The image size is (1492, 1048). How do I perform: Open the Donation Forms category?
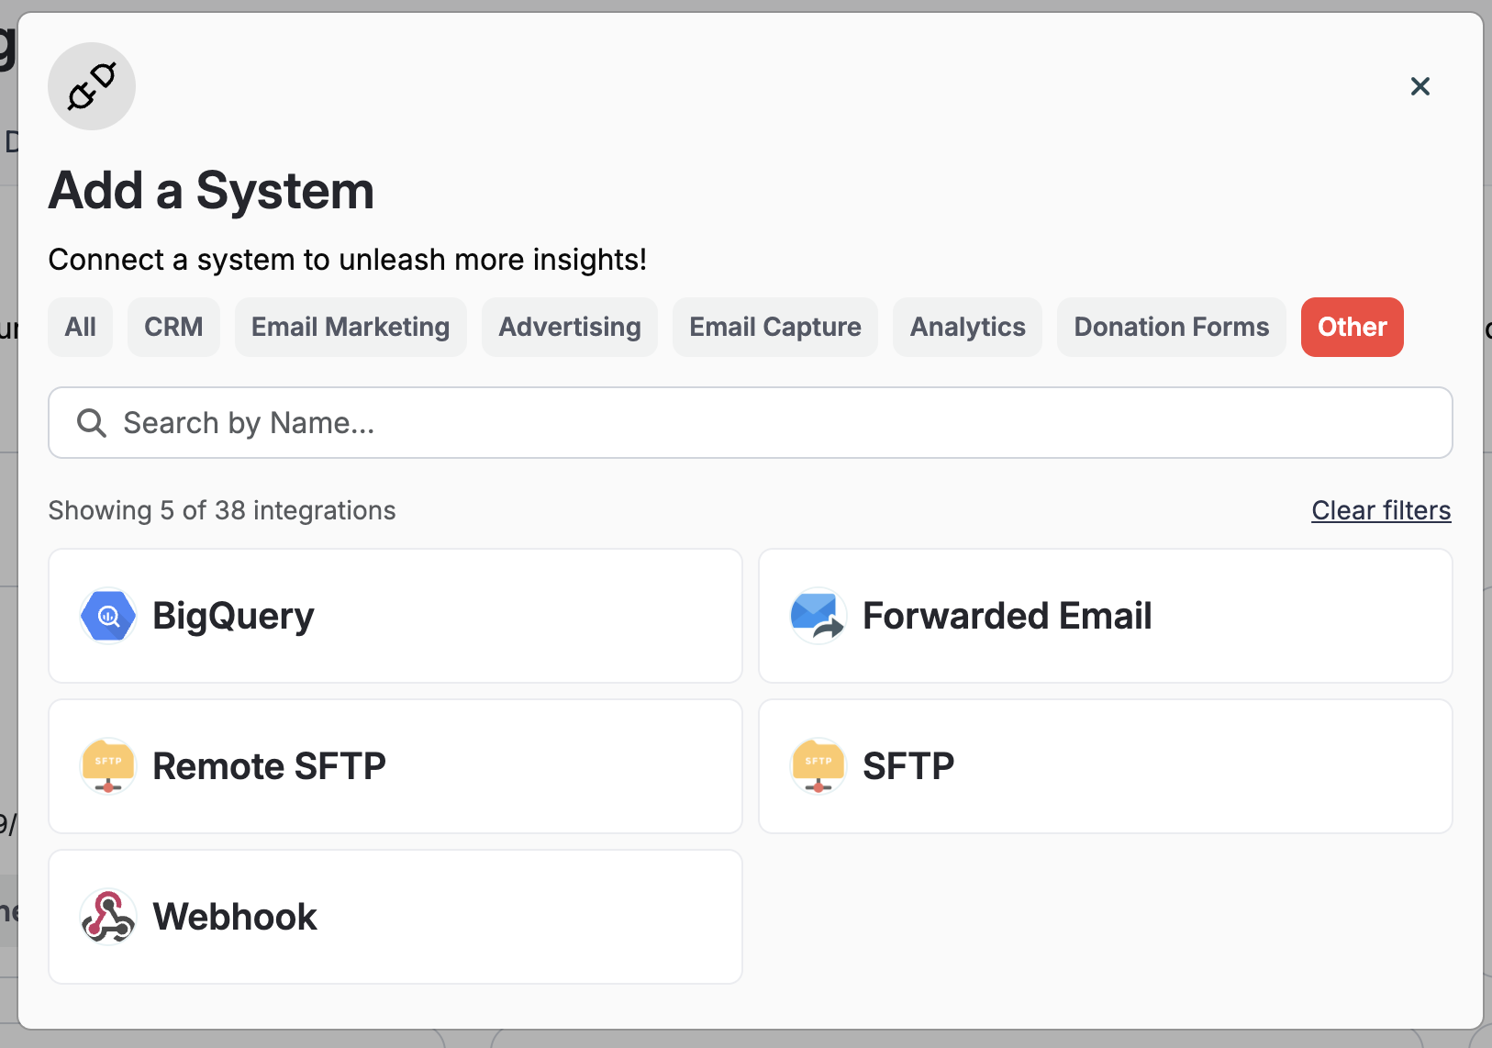(1171, 327)
